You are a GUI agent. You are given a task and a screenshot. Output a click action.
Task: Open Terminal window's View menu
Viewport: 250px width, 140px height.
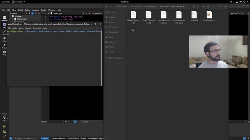click(21, 28)
